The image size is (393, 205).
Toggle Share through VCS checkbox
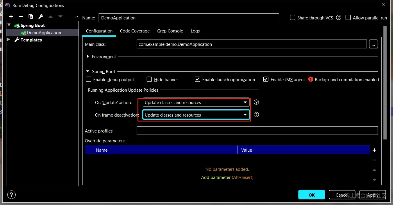pos(293,17)
